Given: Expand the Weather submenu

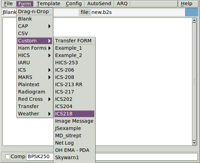Looking at the screenshot, I should tap(35, 114).
